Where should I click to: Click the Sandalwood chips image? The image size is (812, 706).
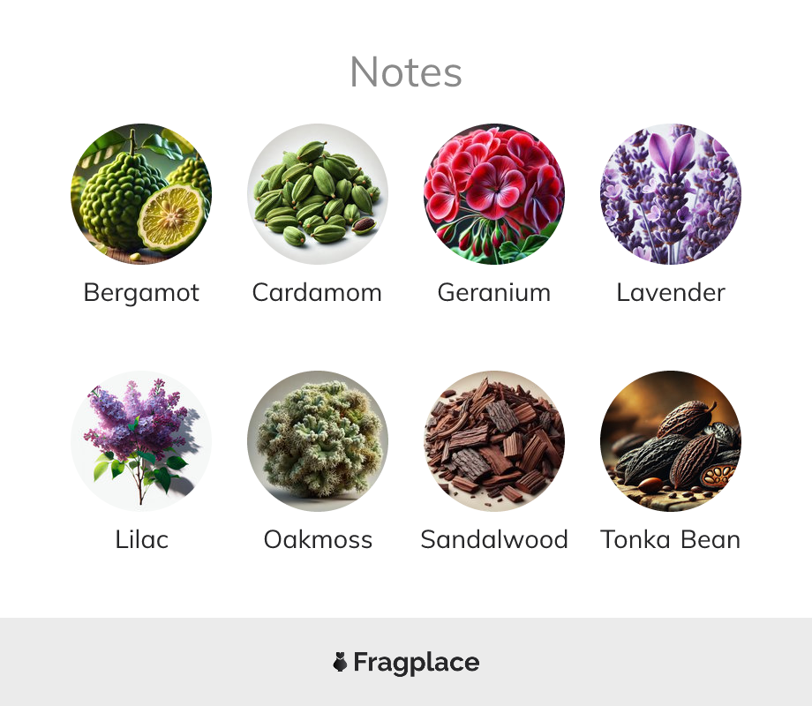494,440
